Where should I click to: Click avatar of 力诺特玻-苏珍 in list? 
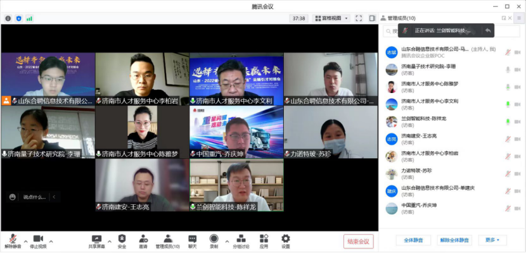click(x=392, y=174)
